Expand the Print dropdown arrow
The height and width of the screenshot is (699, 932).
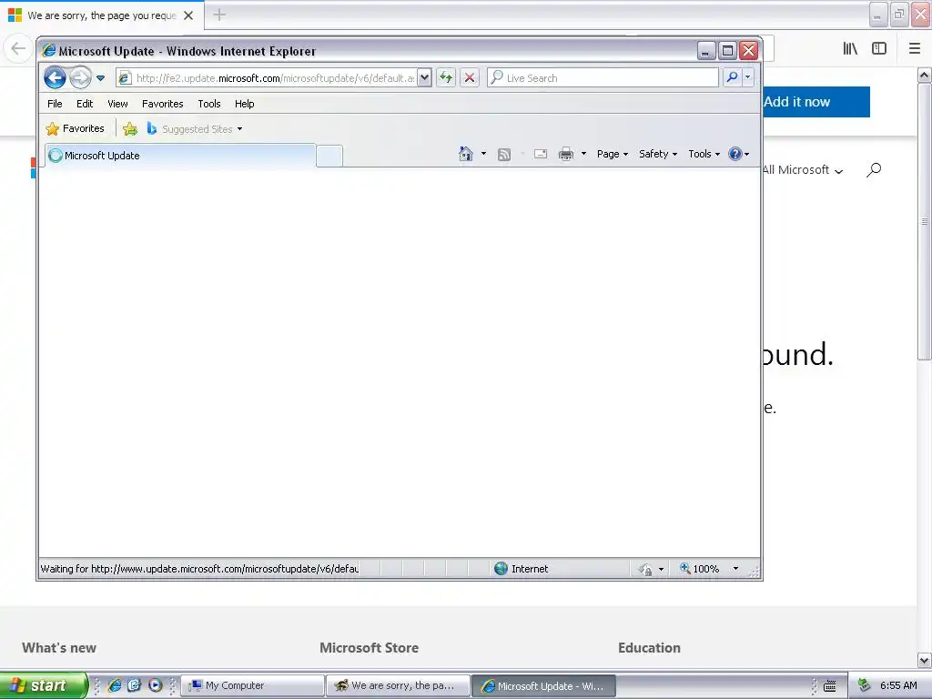click(583, 154)
